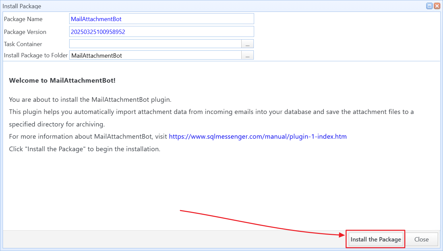The width and height of the screenshot is (443, 251).
Task: Click the Install Package to Folder text box
Action: (155, 56)
